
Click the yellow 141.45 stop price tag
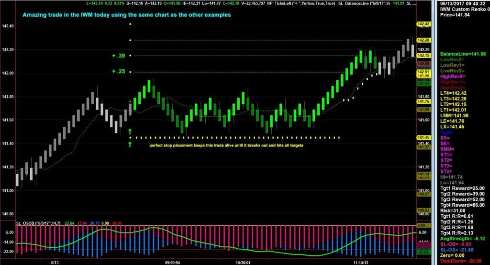[x=423, y=137]
